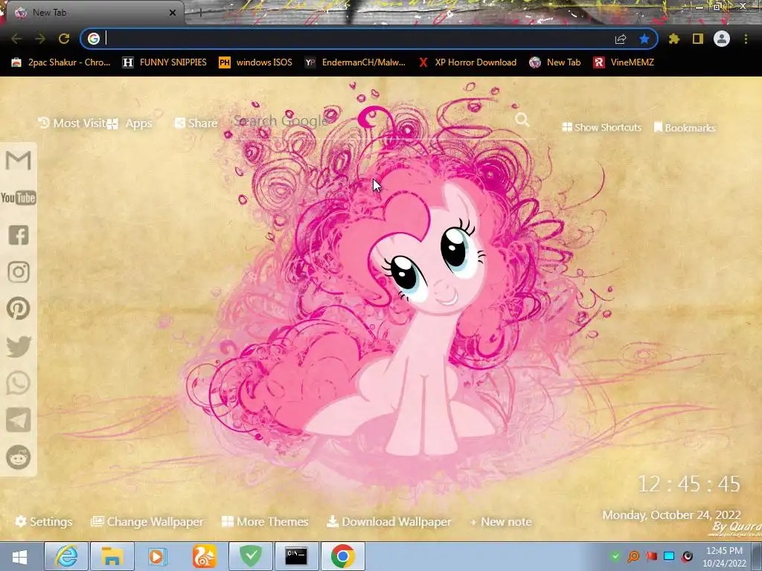Viewport: 762px width, 571px height.
Task: Click the Search Google field
Action: pyautogui.click(x=372, y=120)
